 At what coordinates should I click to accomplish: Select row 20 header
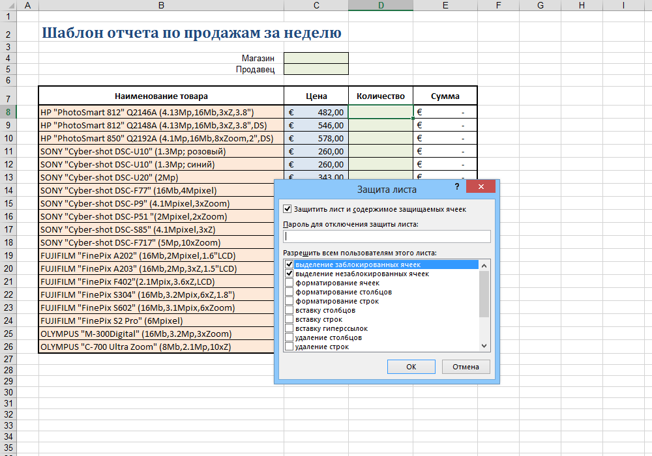pos(8,268)
